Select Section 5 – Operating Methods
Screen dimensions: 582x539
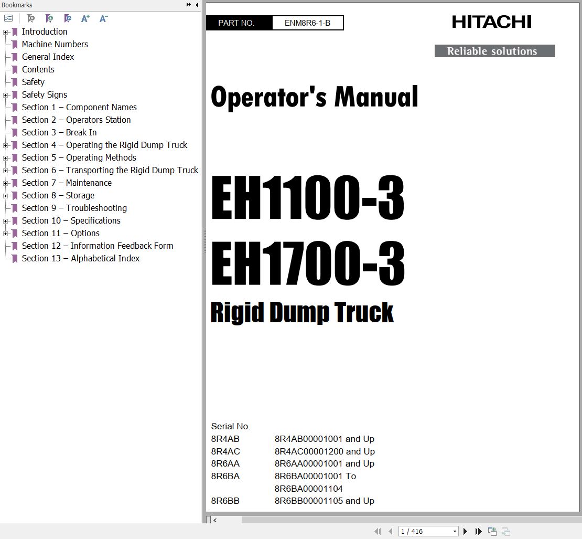[x=79, y=158]
